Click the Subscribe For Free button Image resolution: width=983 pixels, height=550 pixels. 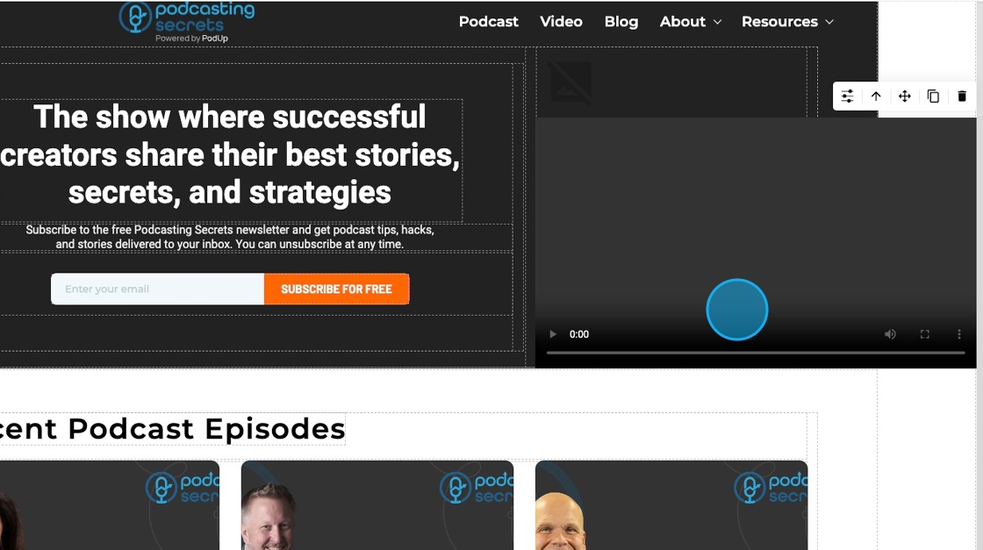[x=337, y=289]
